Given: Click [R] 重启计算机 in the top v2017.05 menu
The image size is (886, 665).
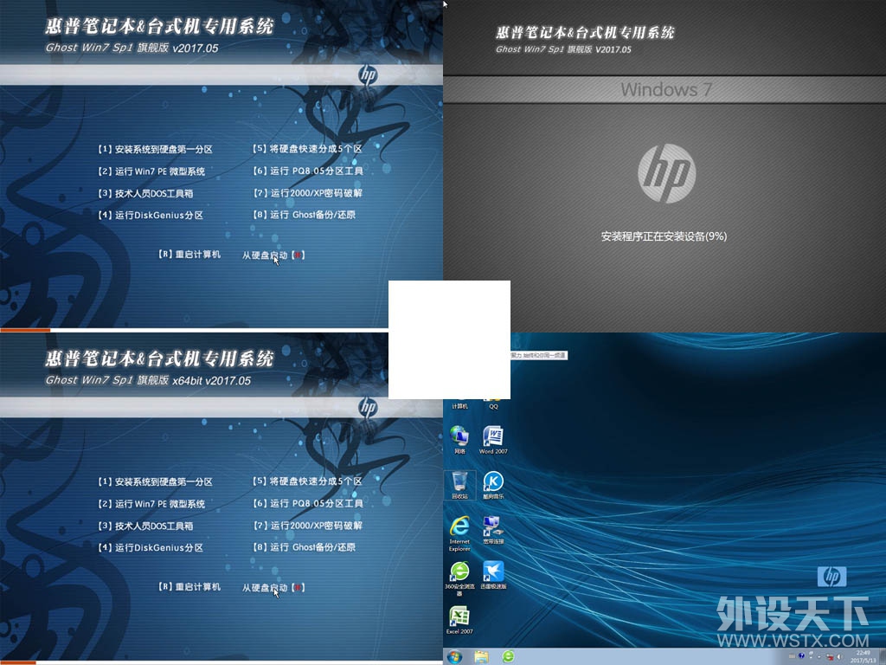Looking at the screenshot, I should 189,255.
